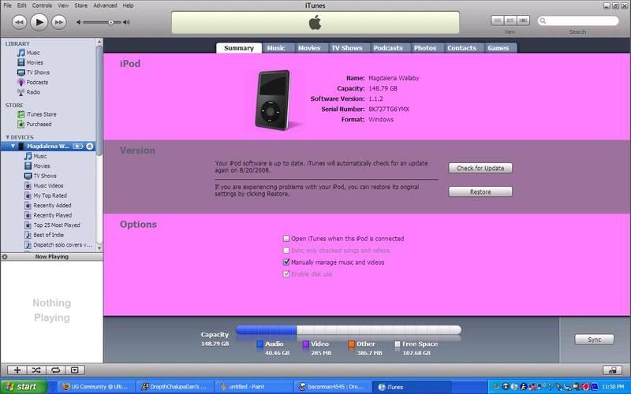Switch to the Contacts tab
The width and height of the screenshot is (631, 394).
(461, 48)
